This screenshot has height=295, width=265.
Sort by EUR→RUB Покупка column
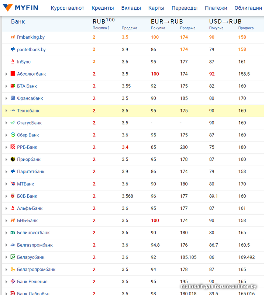(x=158, y=28)
